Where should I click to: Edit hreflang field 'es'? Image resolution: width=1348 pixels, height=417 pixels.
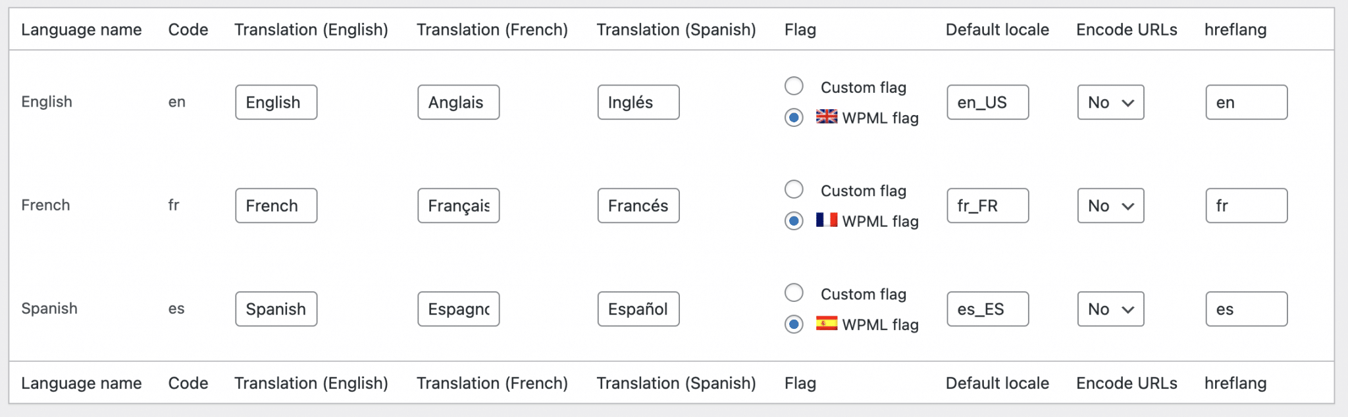(1247, 308)
